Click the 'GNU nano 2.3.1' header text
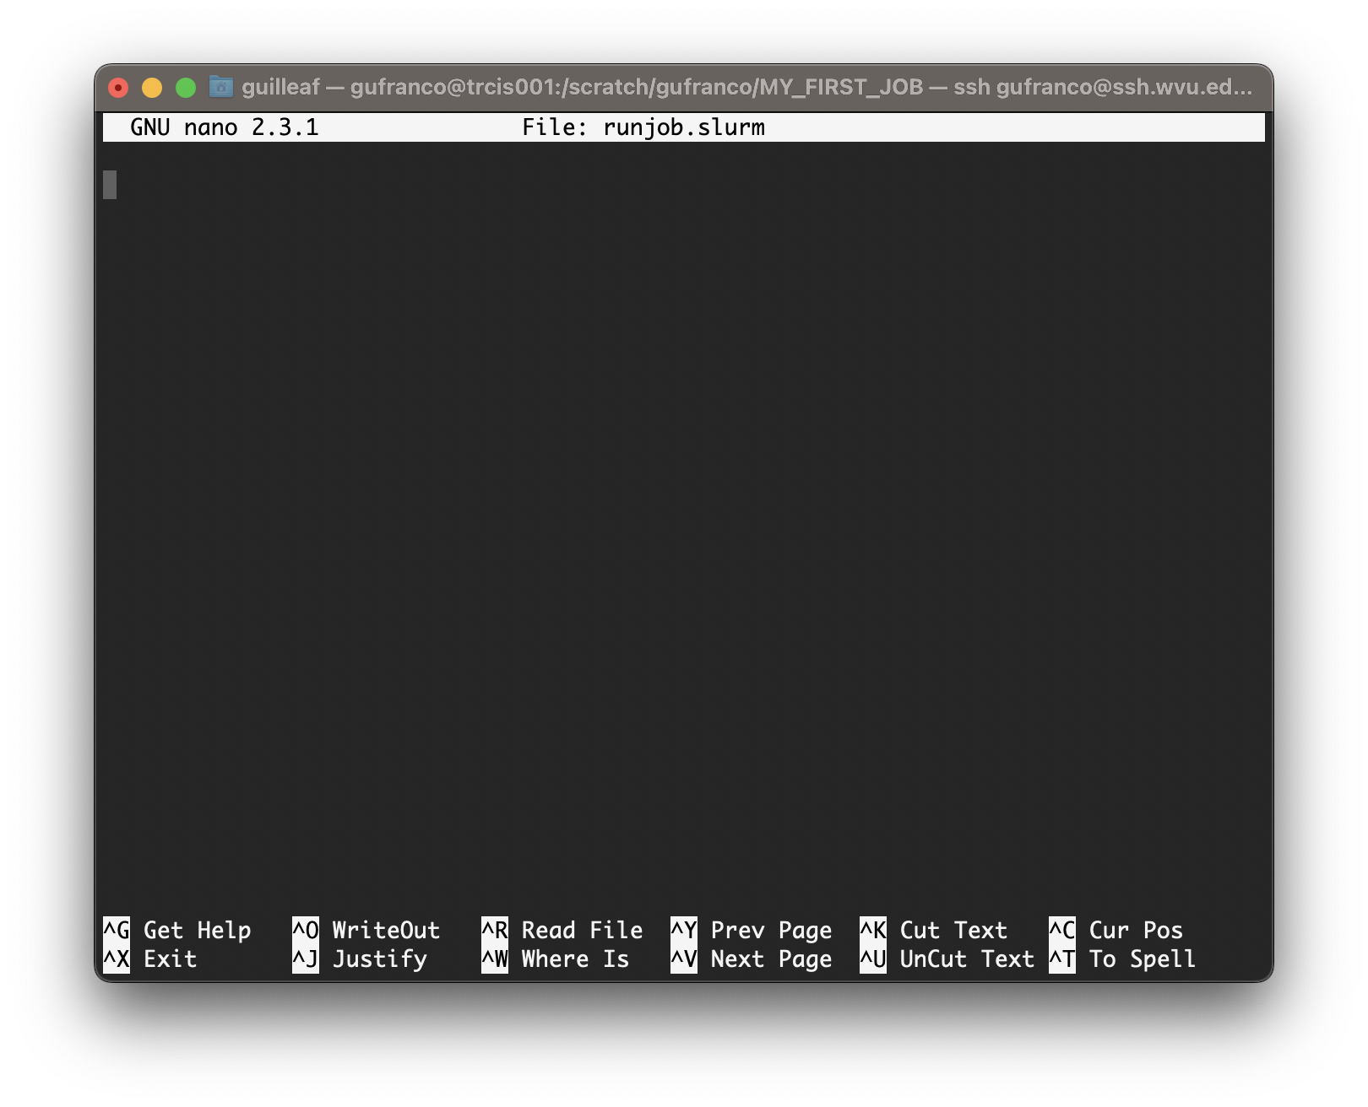Screen dimensions: 1368x1107 pyautogui.click(x=225, y=127)
